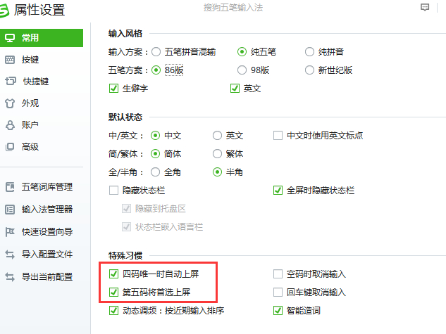The width and height of the screenshot is (446, 334).
Task: Click the Sogou logo in title bar
Action: (4, 11)
